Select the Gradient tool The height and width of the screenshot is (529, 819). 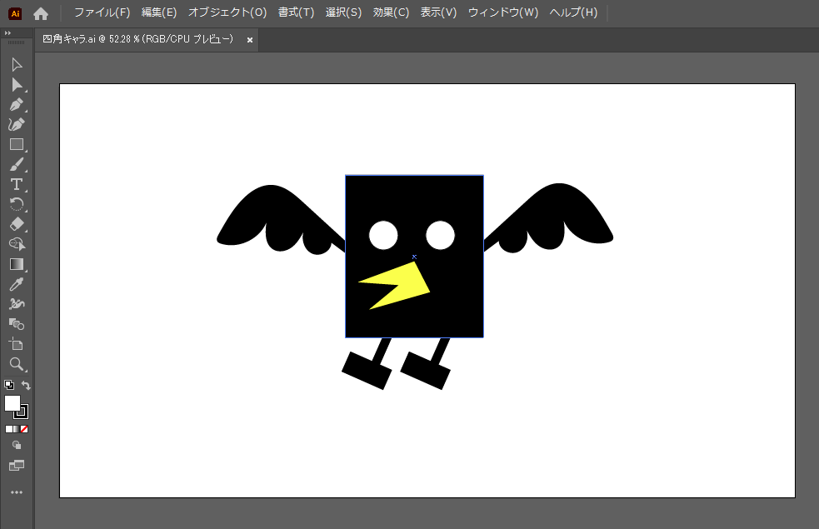click(x=17, y=264)
